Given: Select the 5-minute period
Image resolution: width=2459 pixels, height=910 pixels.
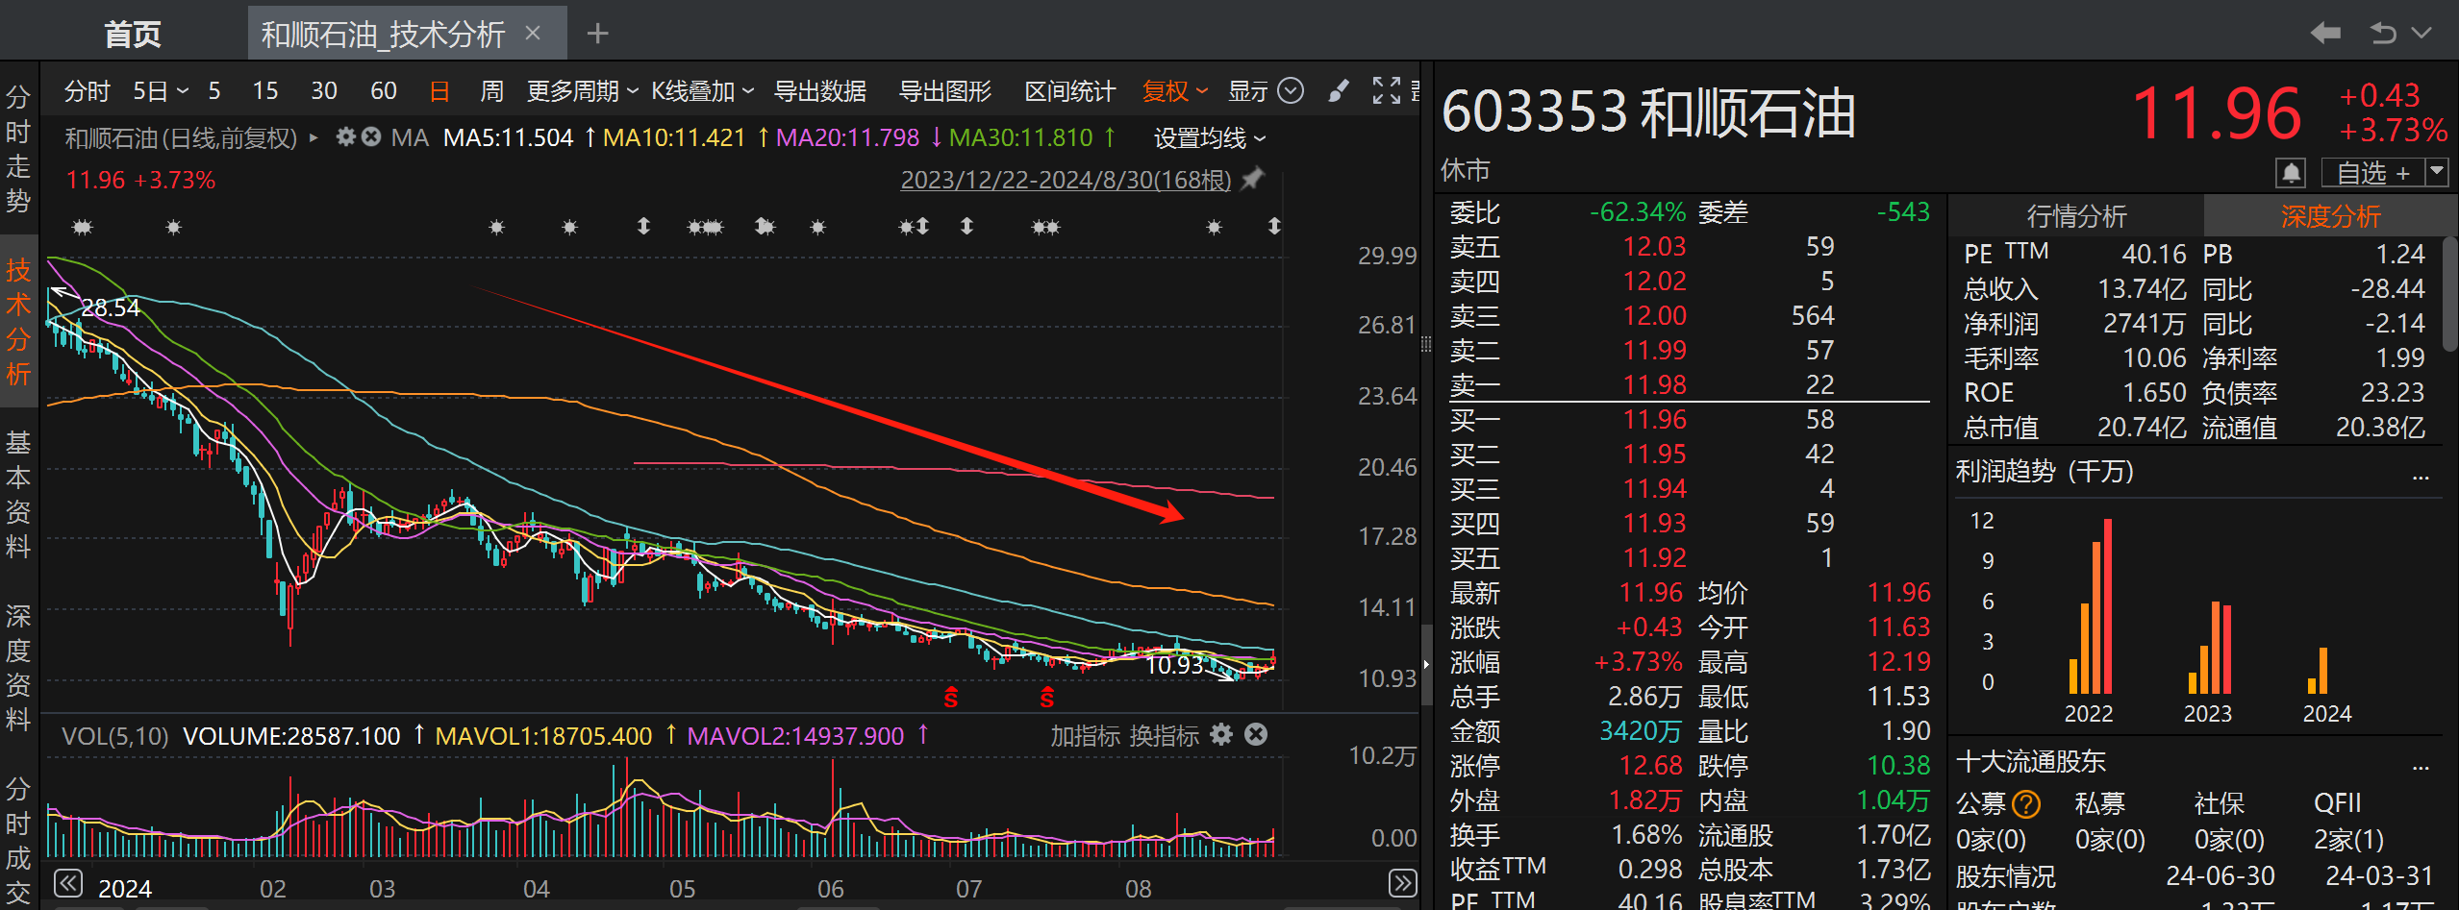Looking at the screenshot, I should coord(214,91).
